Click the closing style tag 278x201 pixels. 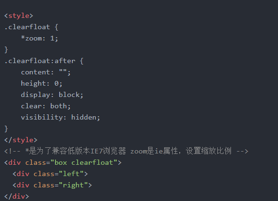click(x=21, y=140)
